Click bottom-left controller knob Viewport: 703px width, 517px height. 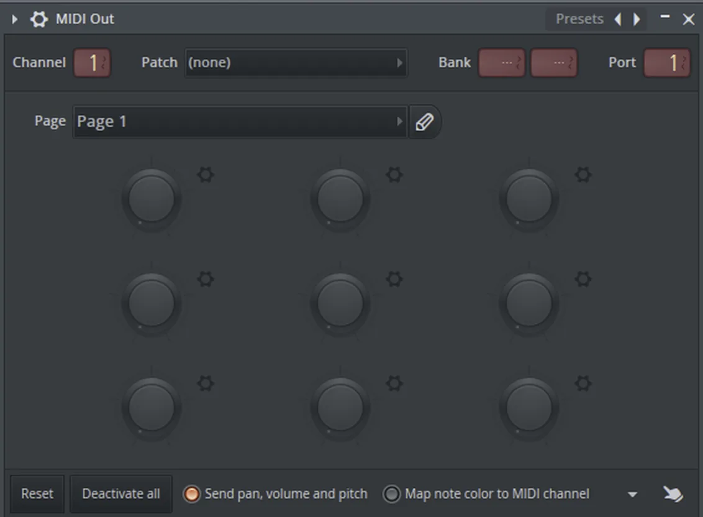pos(152,408)
